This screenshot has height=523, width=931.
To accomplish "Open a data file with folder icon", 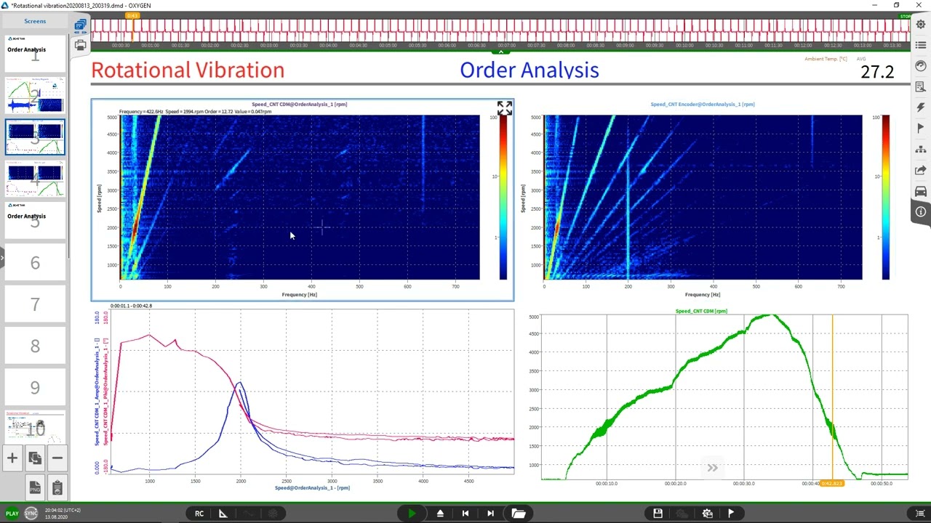I will [x=519, y=514].
